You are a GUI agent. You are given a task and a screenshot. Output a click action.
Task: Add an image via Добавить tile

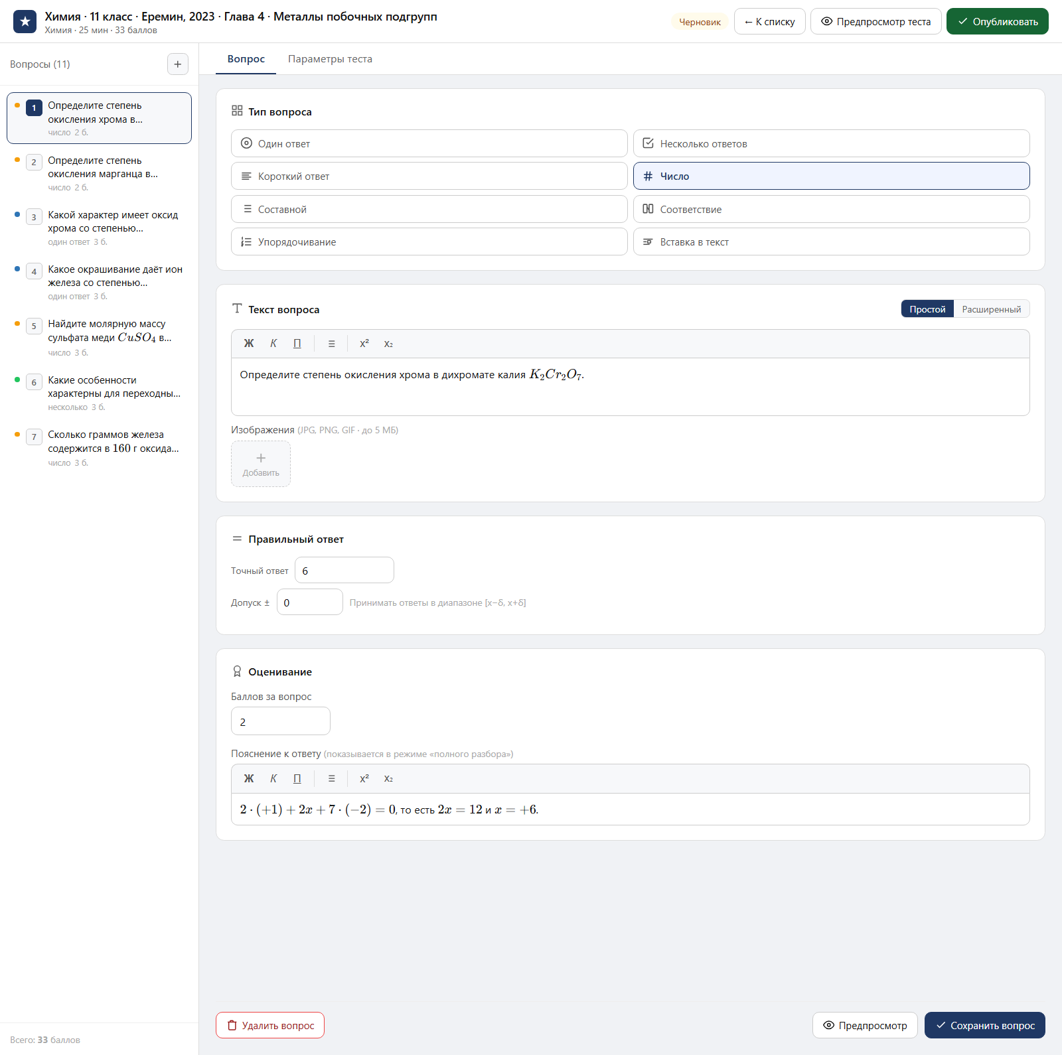pyautogui.click(x=261, y=464)
